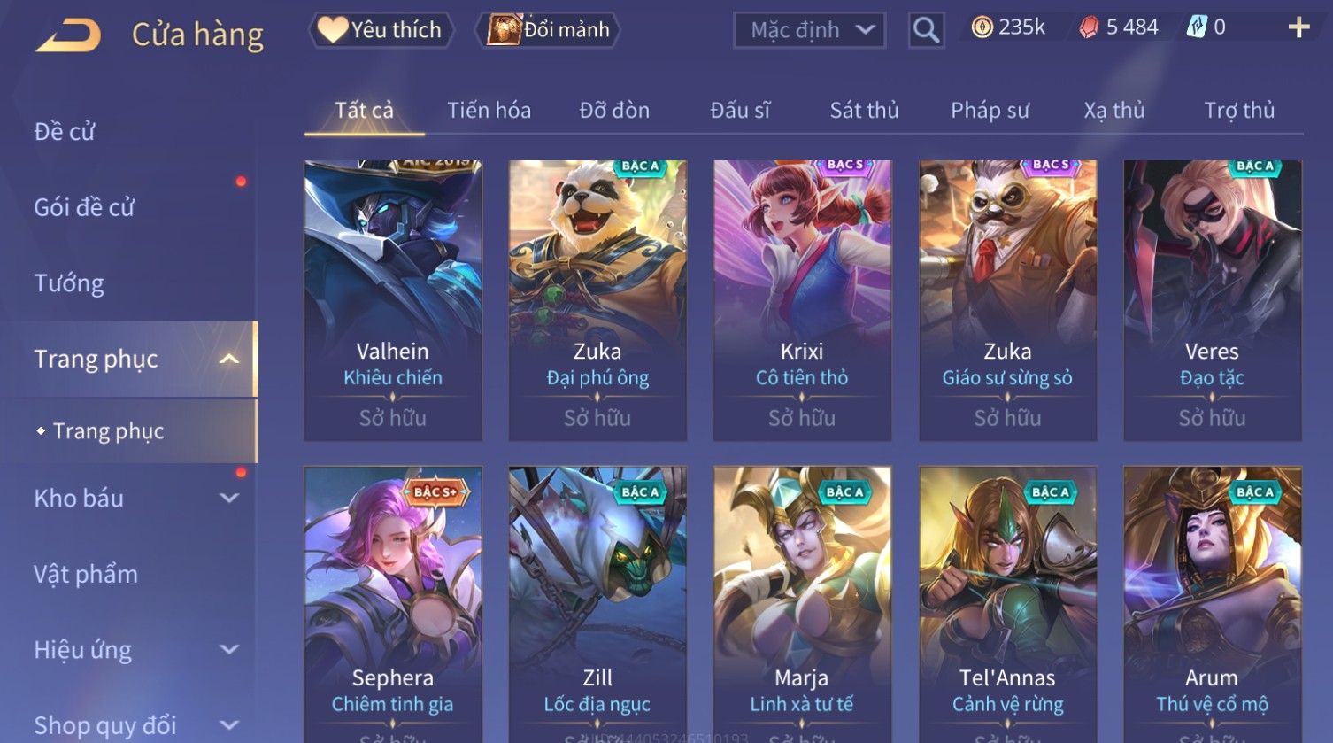Open the Mặc định sort dropdown
The image size is (1333, 743).
(x=809, y=30)
